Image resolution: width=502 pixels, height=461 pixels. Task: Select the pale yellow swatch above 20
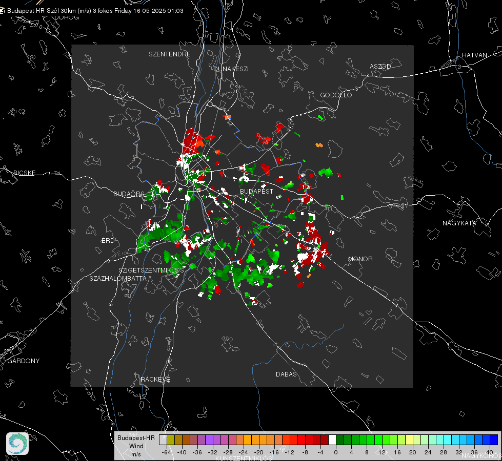(x=409, y=439)
